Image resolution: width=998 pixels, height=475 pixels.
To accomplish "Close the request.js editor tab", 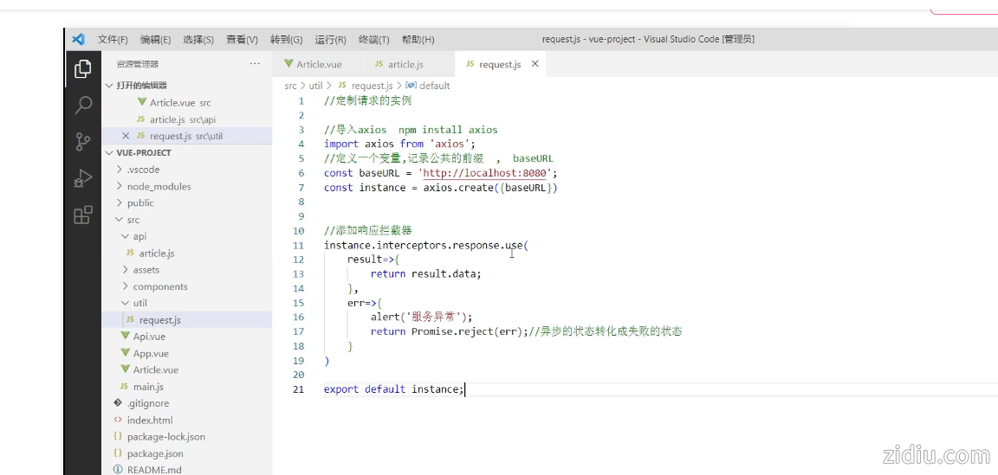I will coord(535,64).
